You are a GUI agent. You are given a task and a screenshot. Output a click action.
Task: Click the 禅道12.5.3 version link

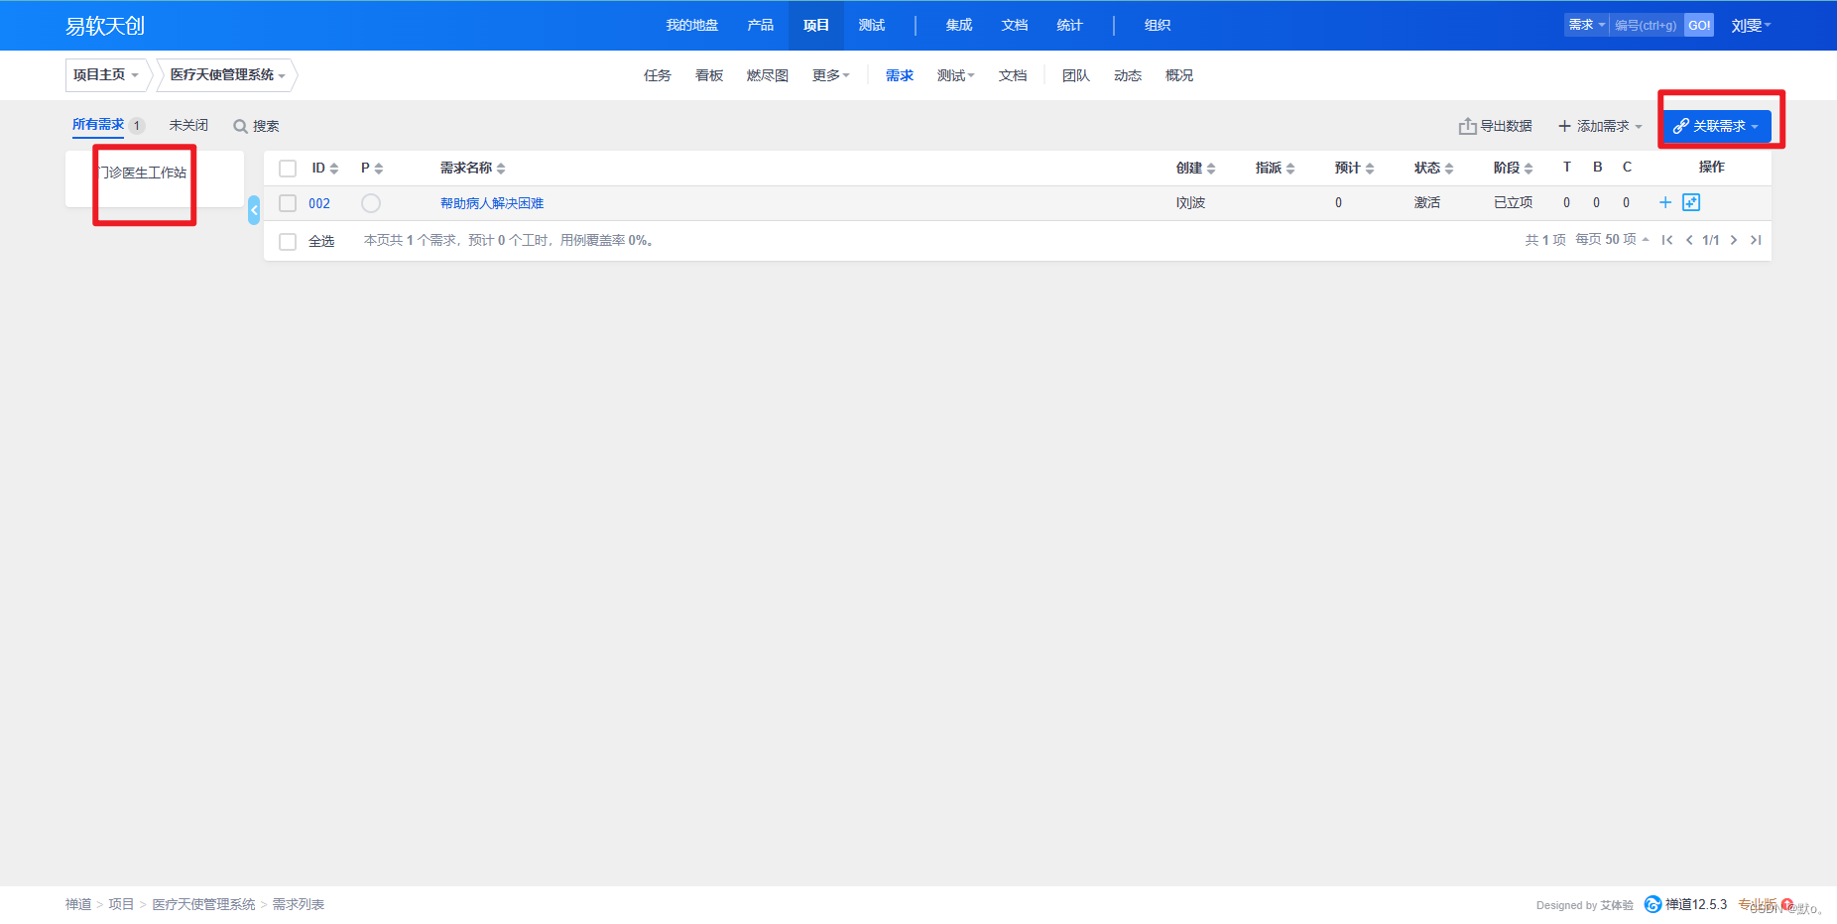1696,904
